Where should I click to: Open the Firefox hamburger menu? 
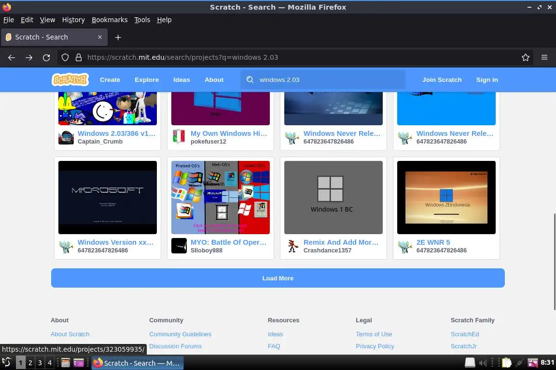[x=544, y=57]
